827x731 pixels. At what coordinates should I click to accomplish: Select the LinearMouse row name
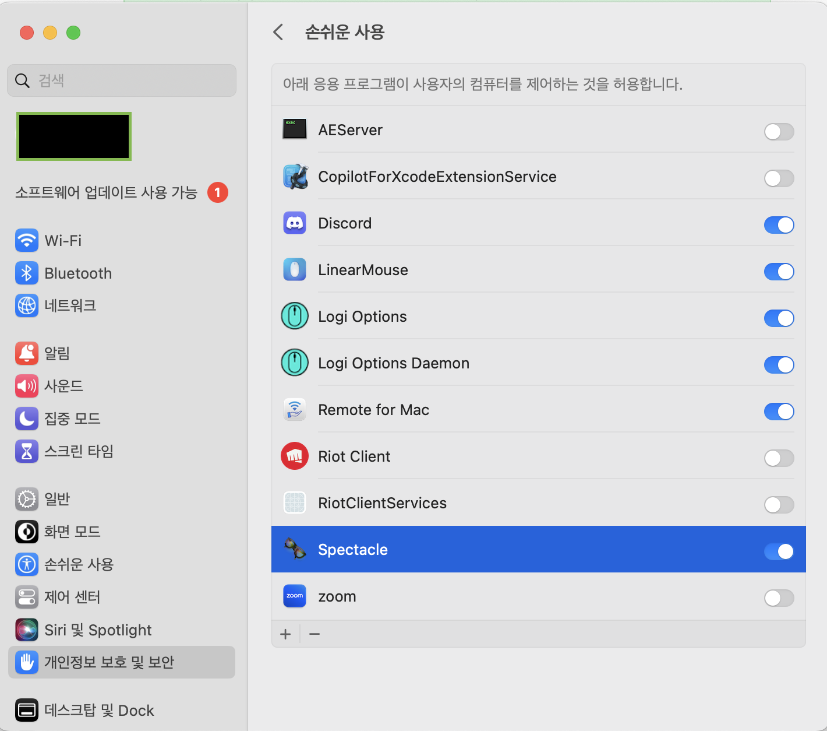click(363, 270)
